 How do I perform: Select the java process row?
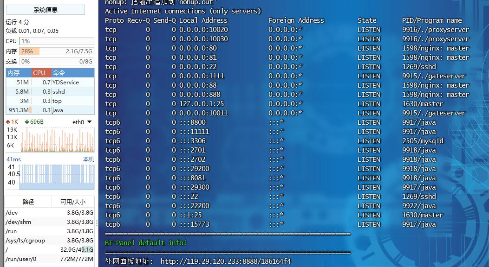tap(50, 110)
